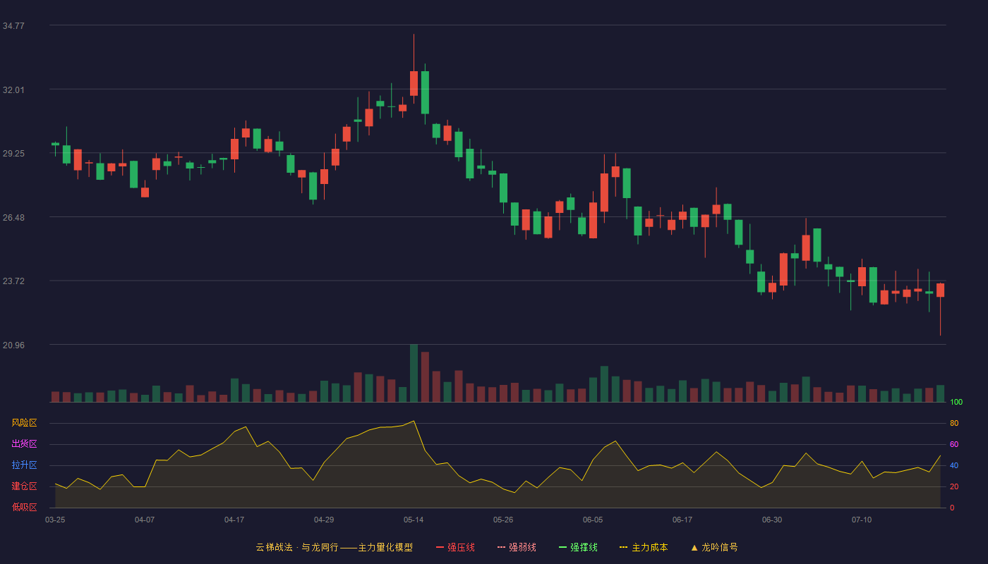The width and height of the screenshot is (988, 564).
Task: Click the 05-14 date axis label
Action: point(414,520)
